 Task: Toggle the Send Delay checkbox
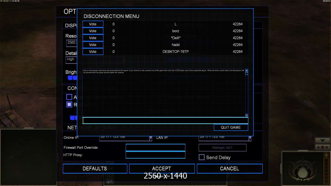point(202,157)
